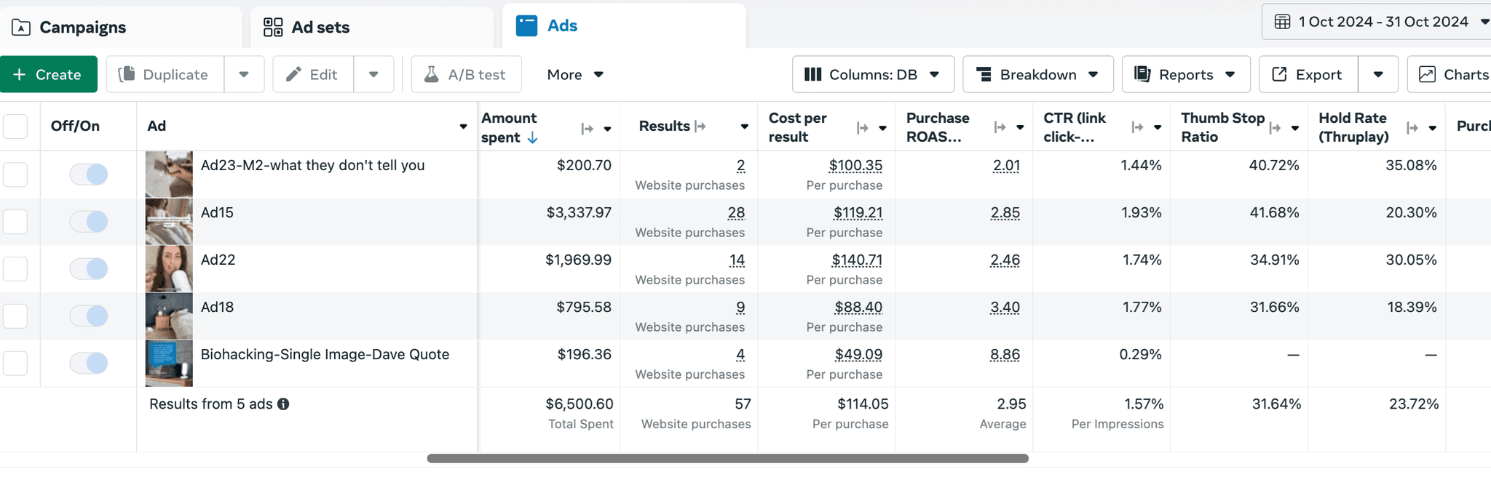This screenshot has width=1491, height=501.
Task: Open the Ad22 thumbnail image
Action: (x=169, y=268)
